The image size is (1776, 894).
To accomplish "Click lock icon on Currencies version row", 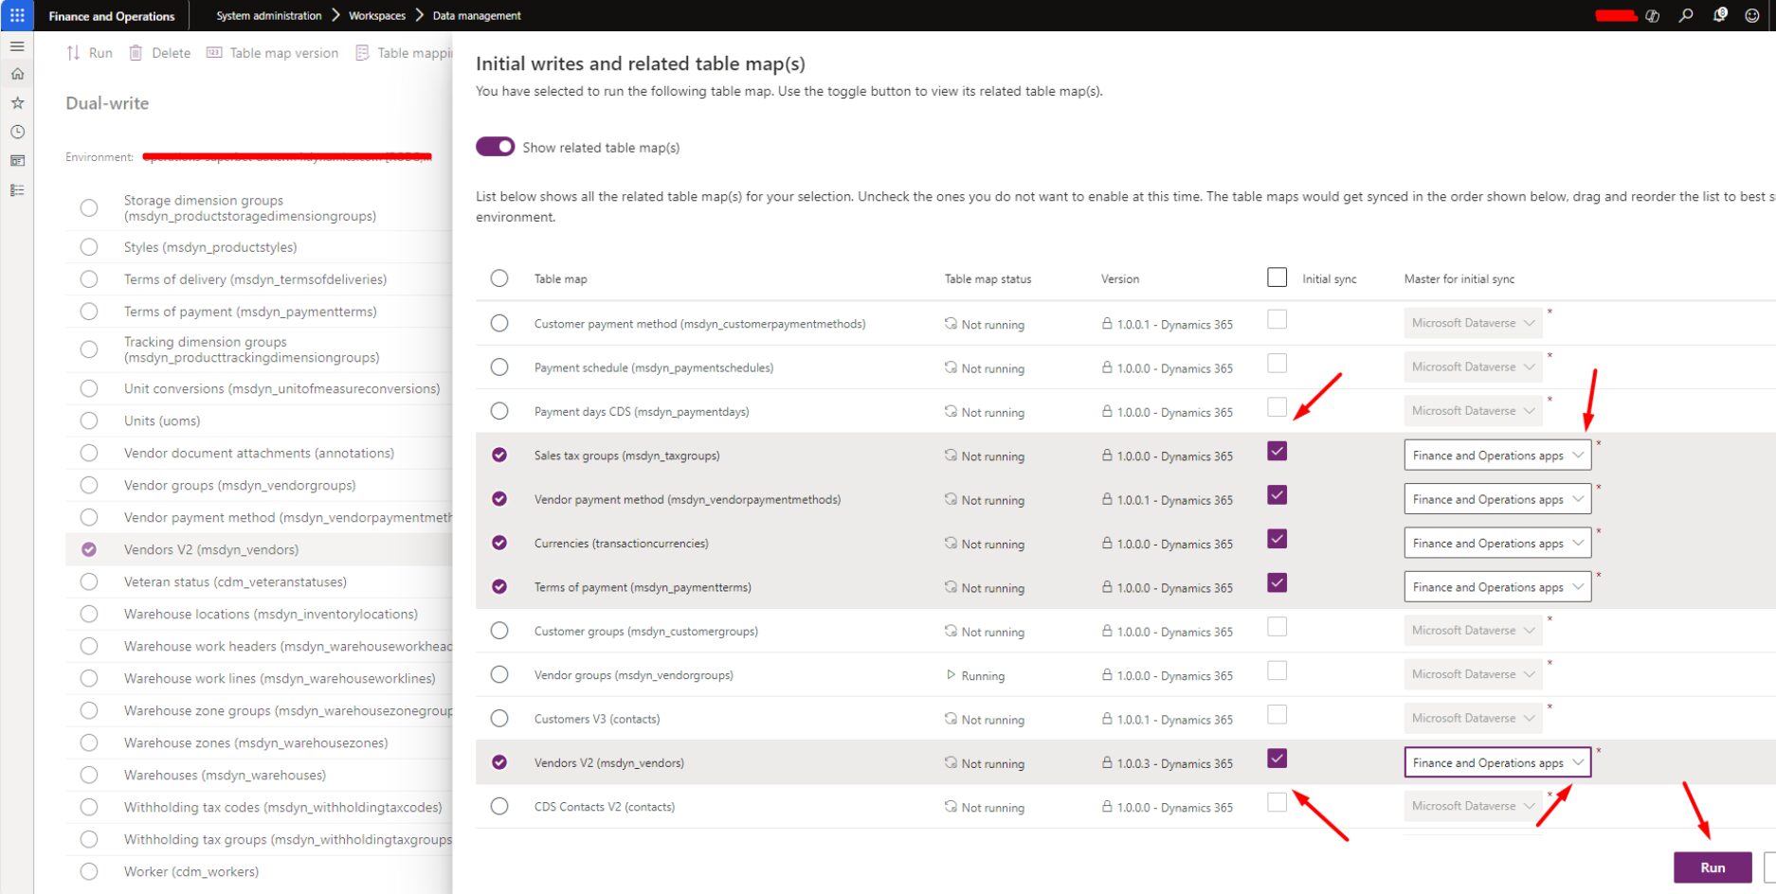I will point(1107,543).
